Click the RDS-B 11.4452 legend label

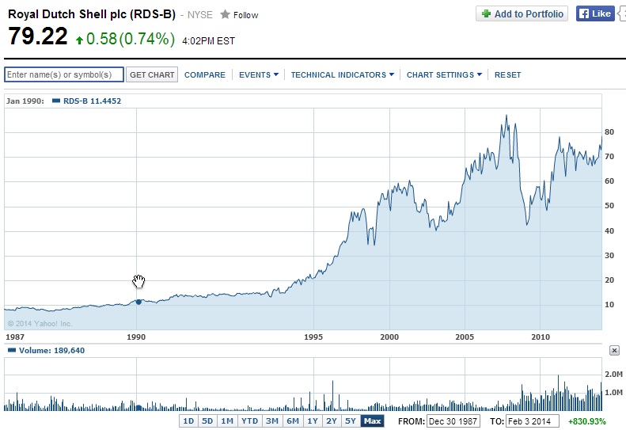pos(93,101)
